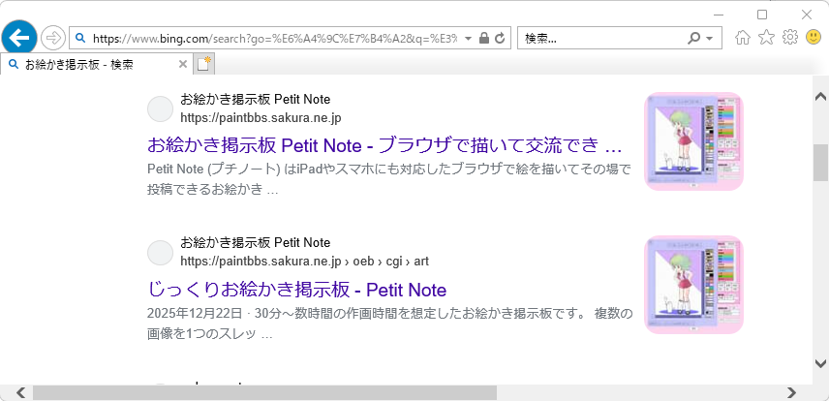Click the favicon circle of the first result
The width and height of the screenshot is (829, 401).
click(x=160, y=109)
